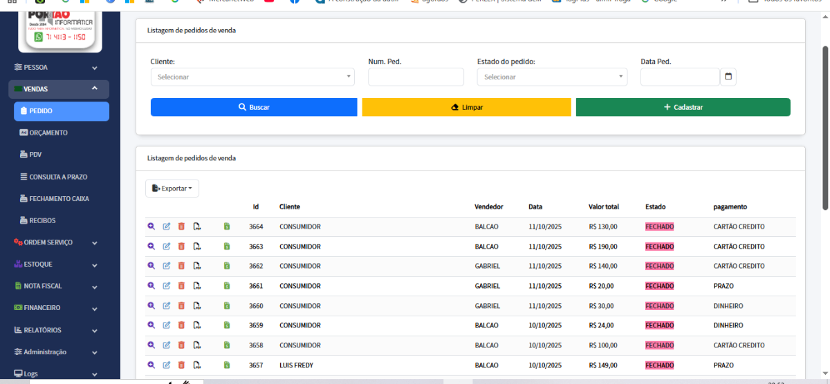Open the Cliente select dropdown
This screenshot has width=830, height=384.
(252, 77)
